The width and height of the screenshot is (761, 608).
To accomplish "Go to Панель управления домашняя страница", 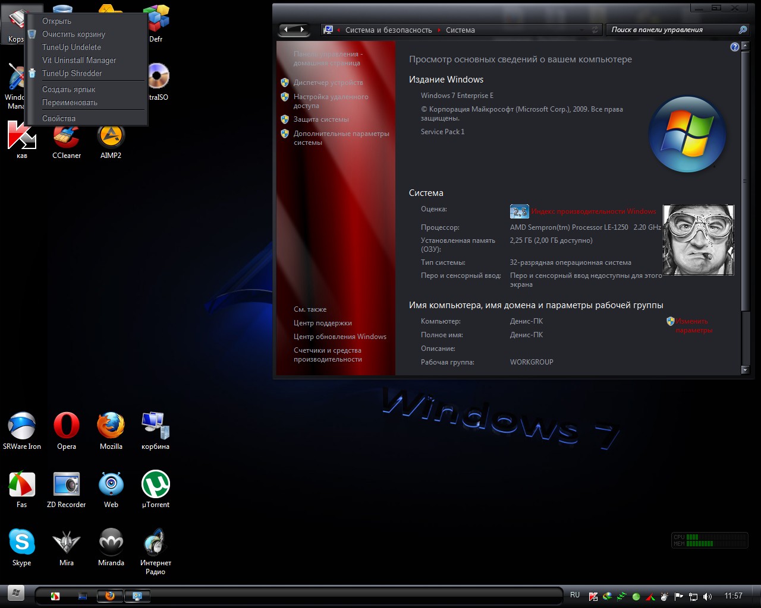I will click(328, 58).
